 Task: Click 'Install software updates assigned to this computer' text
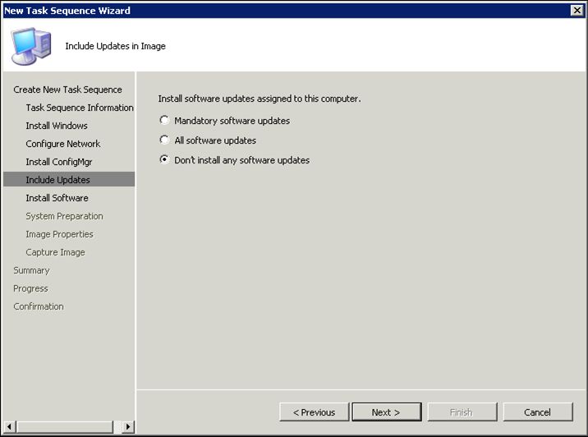pyautogui.click(x=260, y=99)
